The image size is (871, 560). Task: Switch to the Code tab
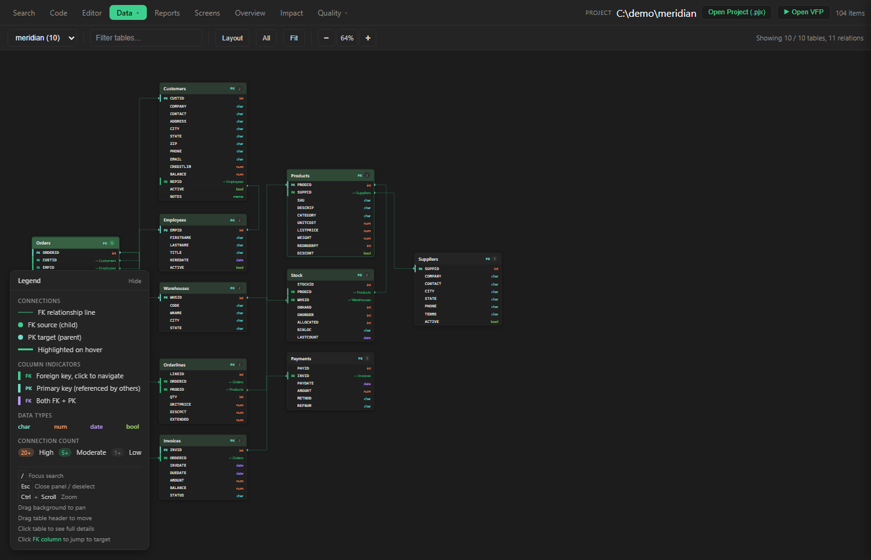pos(58,13)
